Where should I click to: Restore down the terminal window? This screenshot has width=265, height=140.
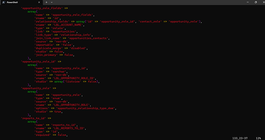click(x=256, y=2)
